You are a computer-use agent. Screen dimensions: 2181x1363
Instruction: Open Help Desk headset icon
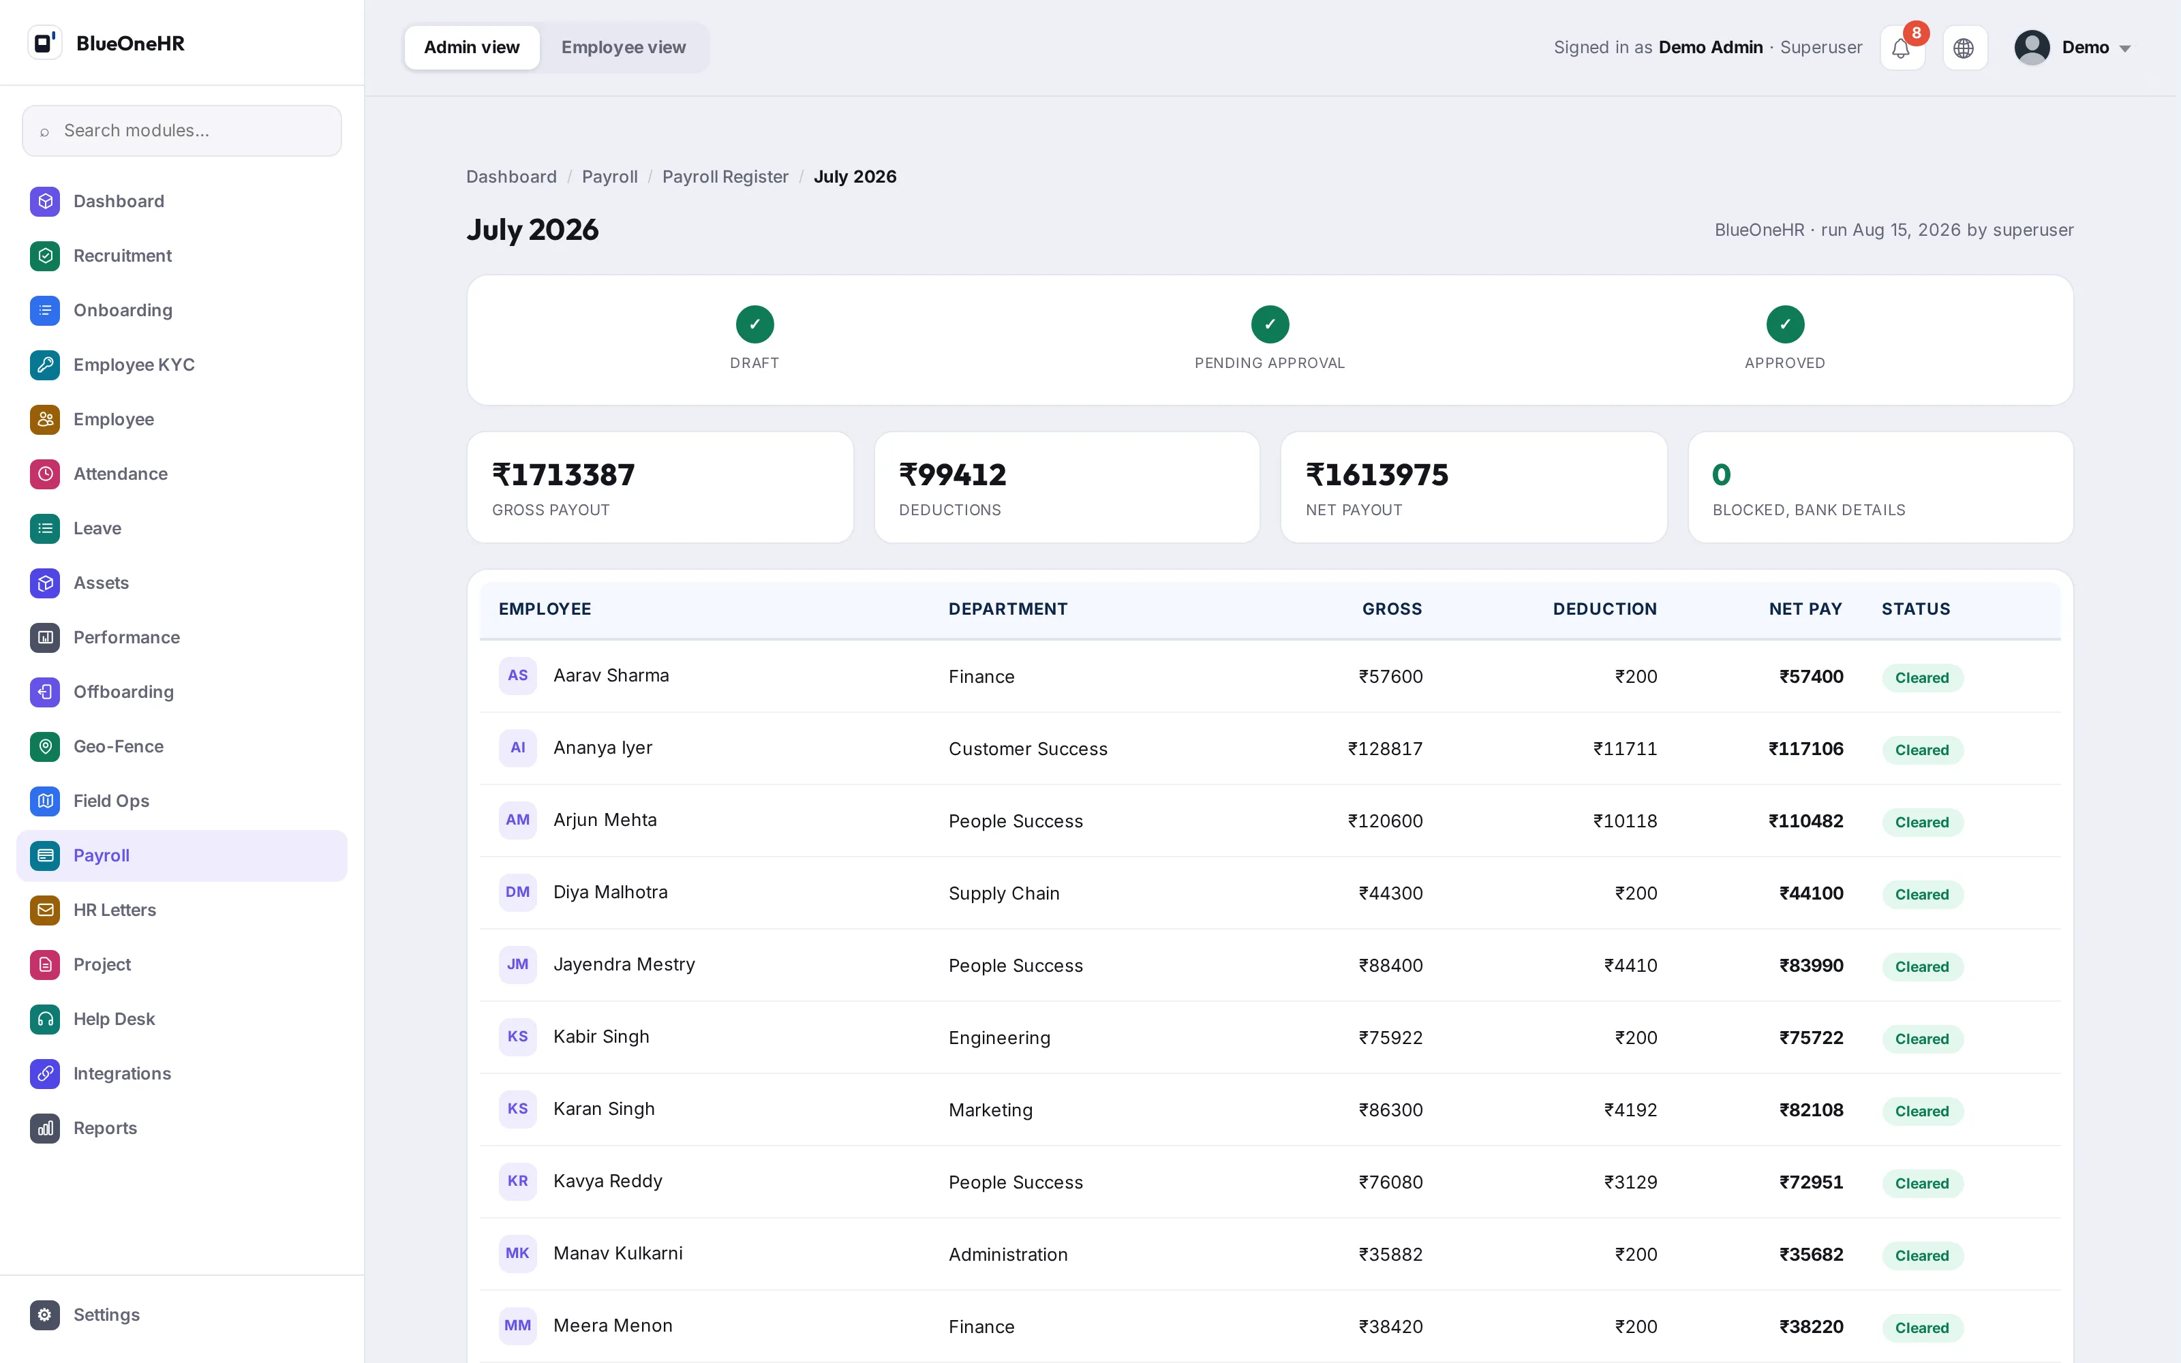tap(45, 1020)
